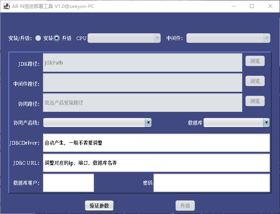
Task: Minimize the A8-N信创部署工具 window
Action: (x=234, y=6)
